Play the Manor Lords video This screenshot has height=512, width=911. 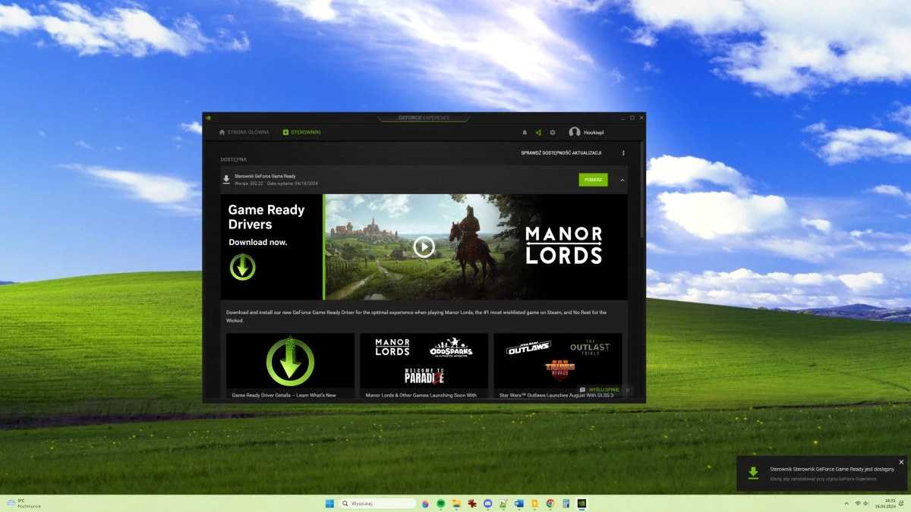click(x=423, y=246)
